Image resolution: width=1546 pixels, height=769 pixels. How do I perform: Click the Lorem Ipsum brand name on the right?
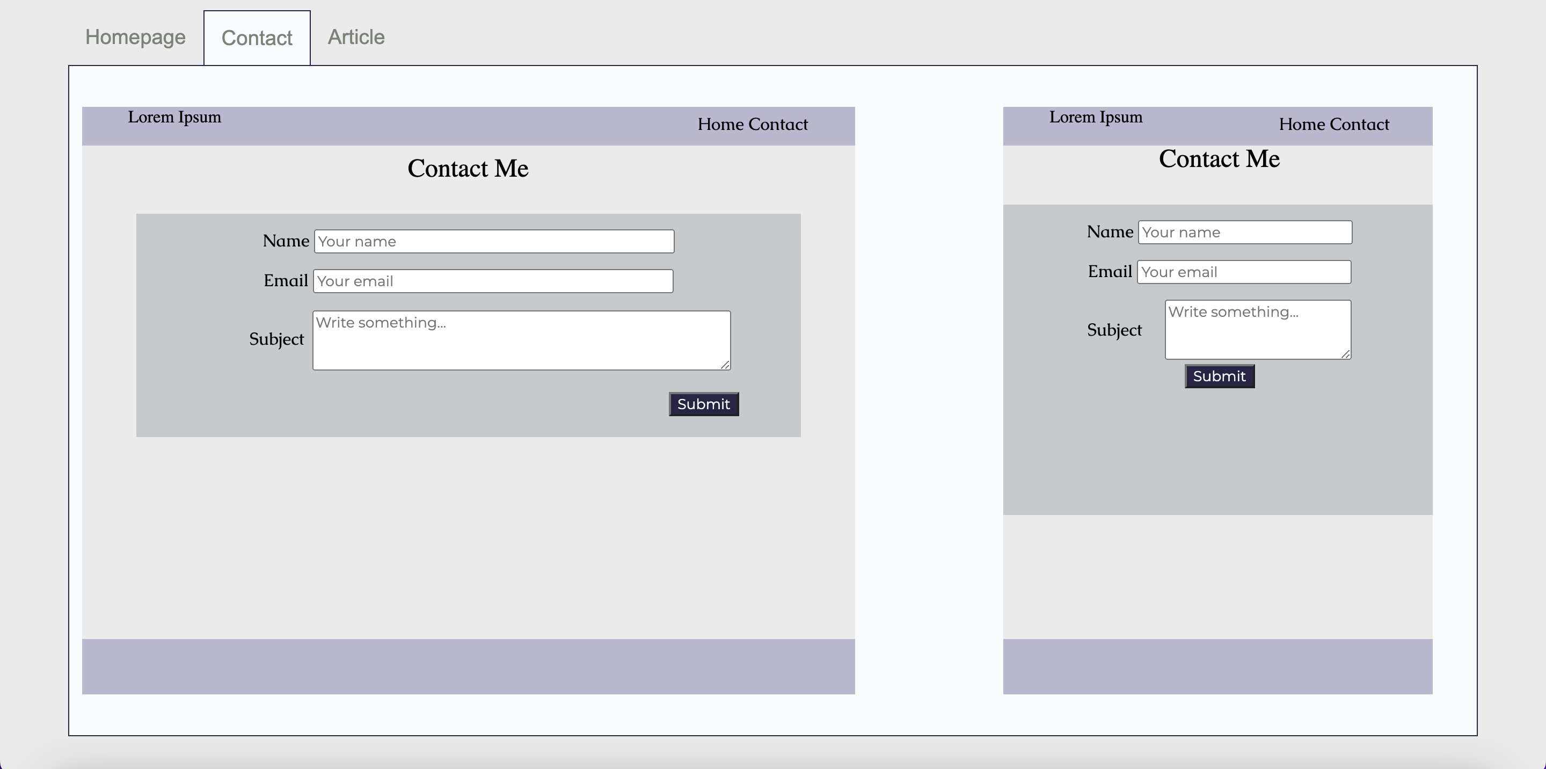(x=1096, y=117)
